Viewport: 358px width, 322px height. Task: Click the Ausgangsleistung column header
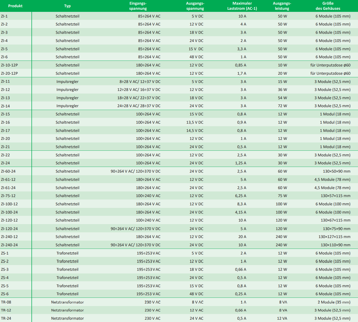pos(282,6)
